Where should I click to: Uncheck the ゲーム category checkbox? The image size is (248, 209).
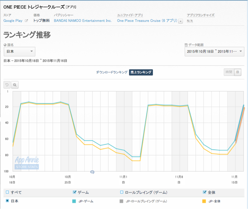click(74, 192)
